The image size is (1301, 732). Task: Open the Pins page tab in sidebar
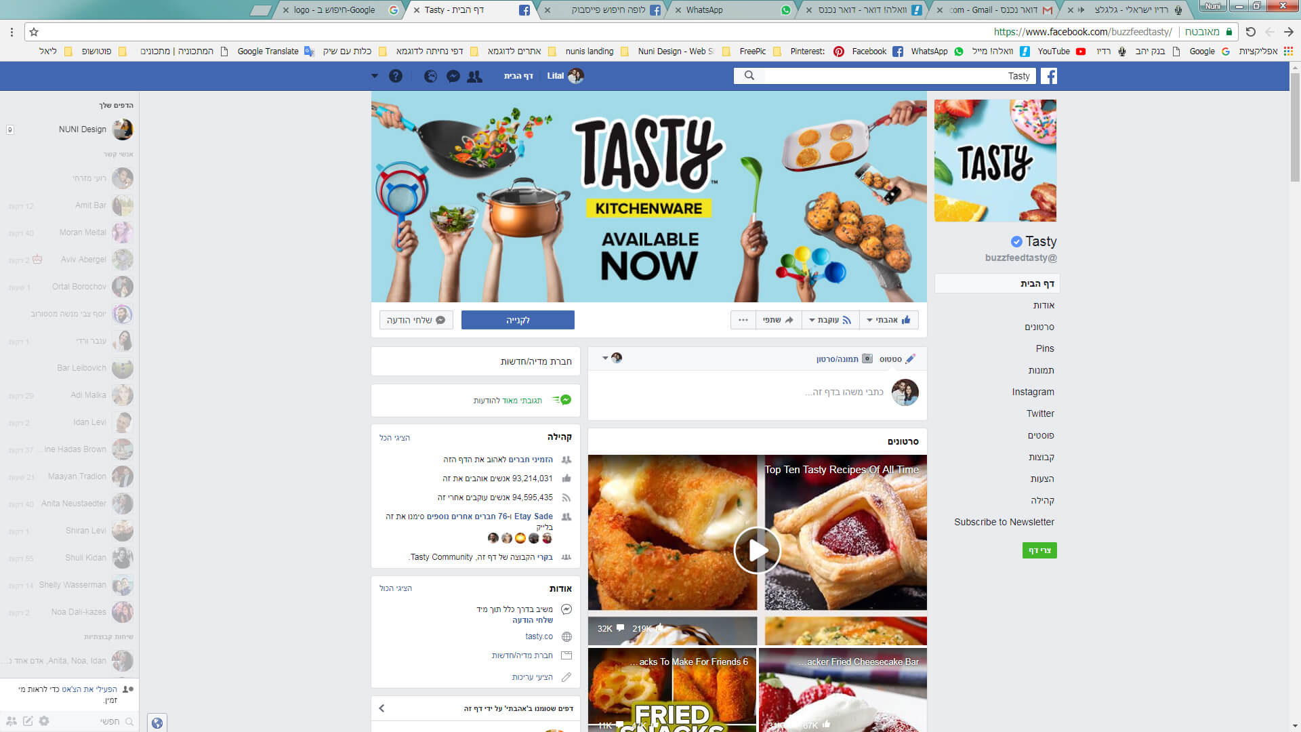pos(1044,348)
